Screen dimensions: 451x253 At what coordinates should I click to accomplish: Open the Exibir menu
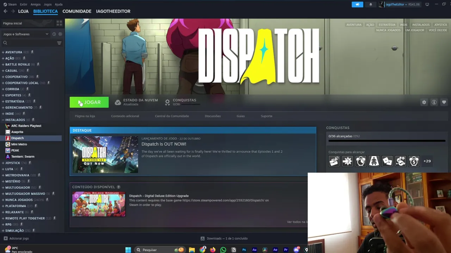[x=24, y=4]
